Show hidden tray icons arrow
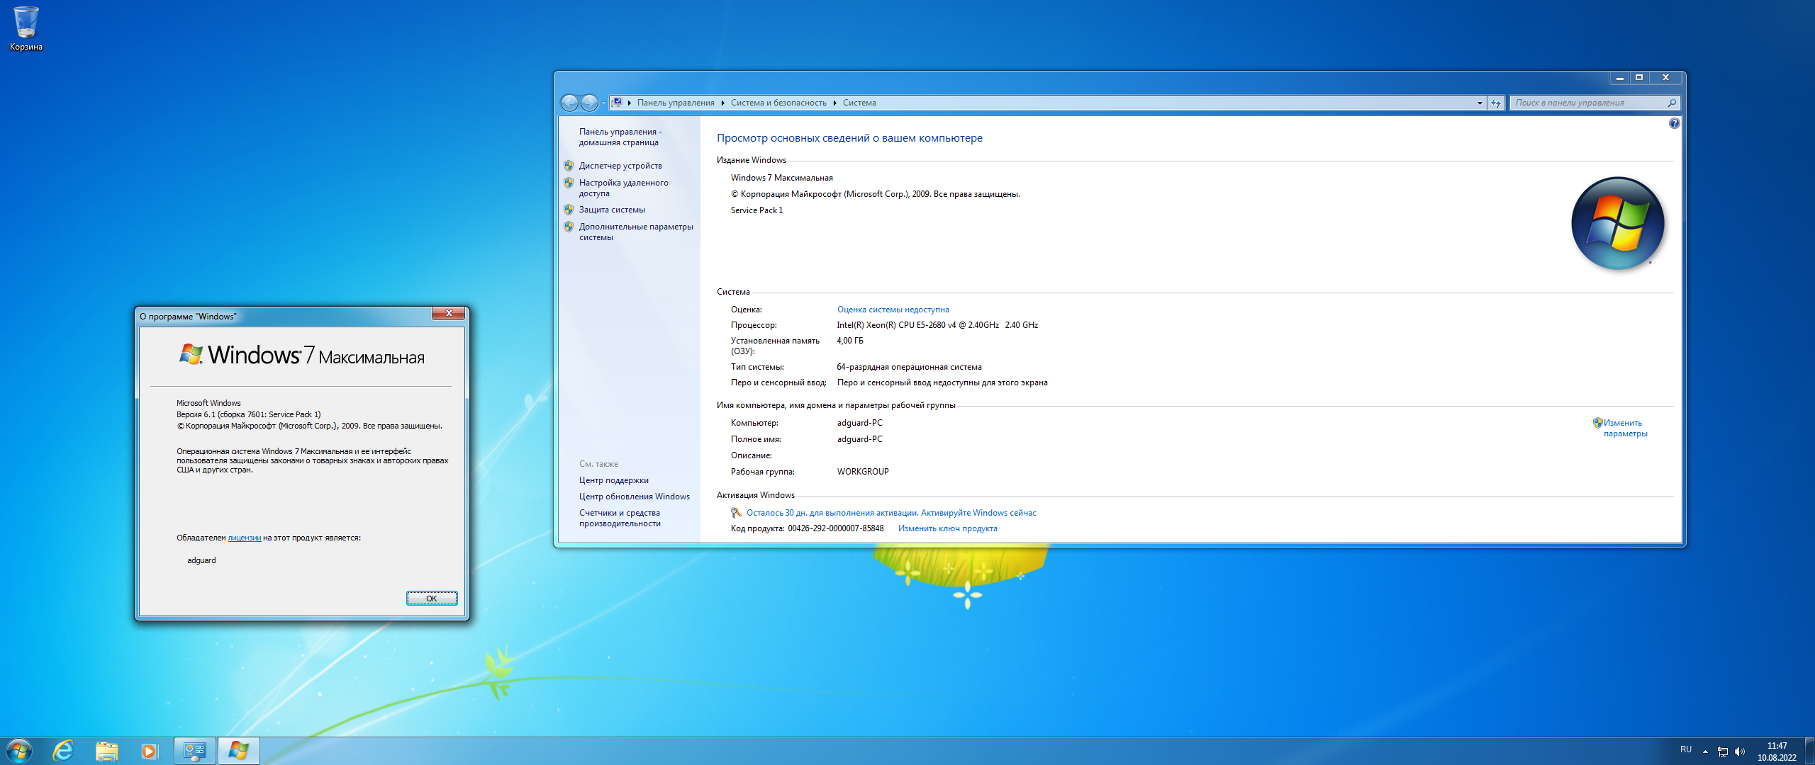 [x=1705, y=752]
